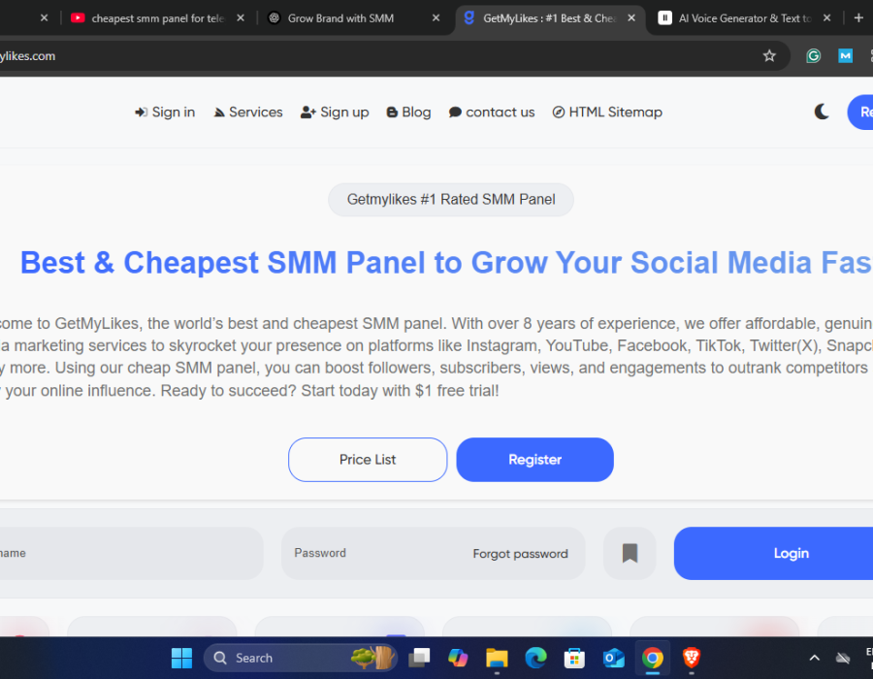Close the cheapest smm panel YouTube tab
873x679 pixels.
(x=241, y=17)
